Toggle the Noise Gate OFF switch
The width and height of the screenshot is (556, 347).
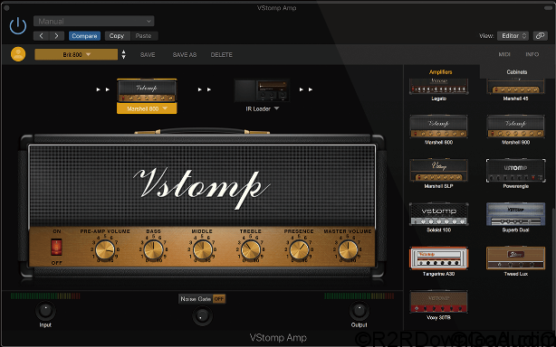219,299
